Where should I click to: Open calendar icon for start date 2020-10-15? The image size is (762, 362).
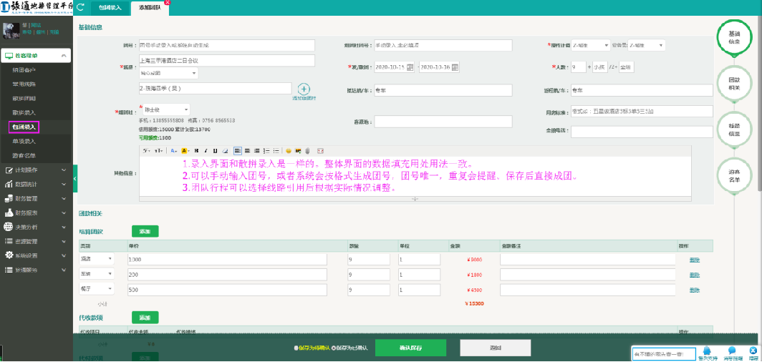click(x=410, y=67)
